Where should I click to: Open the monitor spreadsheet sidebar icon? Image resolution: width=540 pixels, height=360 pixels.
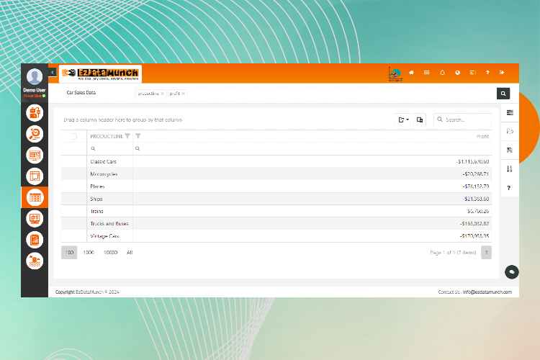(35, 155)
